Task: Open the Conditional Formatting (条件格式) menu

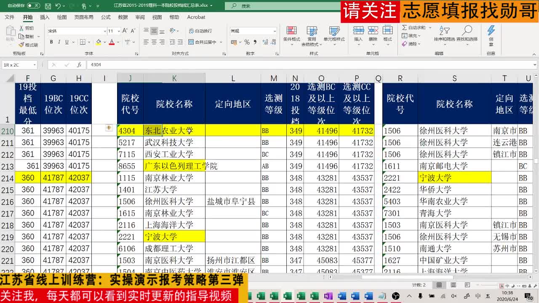Action: coord(291,35)
